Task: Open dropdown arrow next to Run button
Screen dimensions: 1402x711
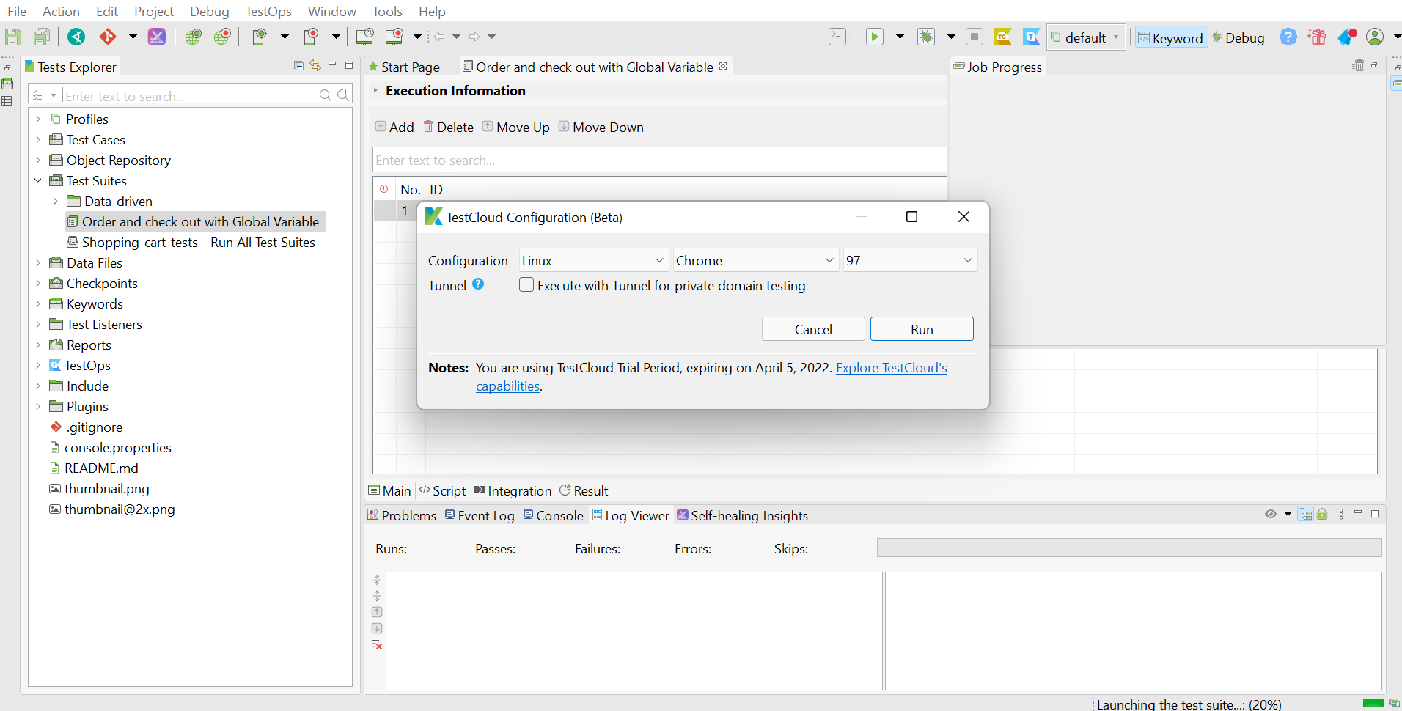Action: (900, 37)
